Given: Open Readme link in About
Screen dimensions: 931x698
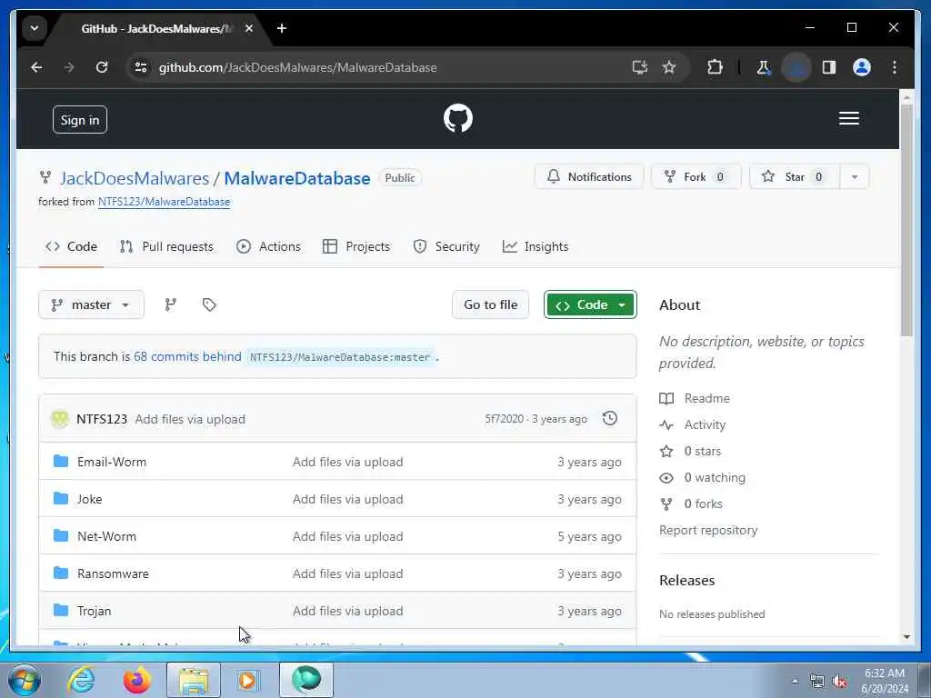Looking at the screenshot, I should (695, 398).
